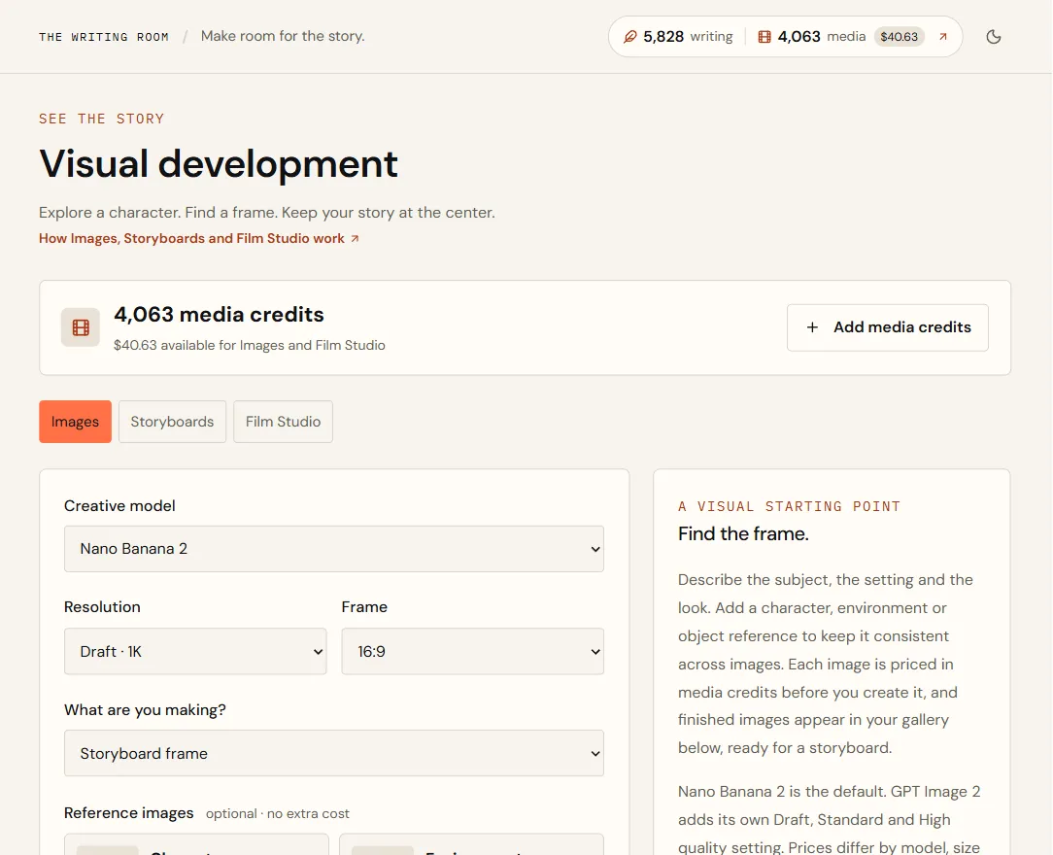1053x855 pixels.
Task: Click the Find the frame. heading
Action: [x=743, y=534]
